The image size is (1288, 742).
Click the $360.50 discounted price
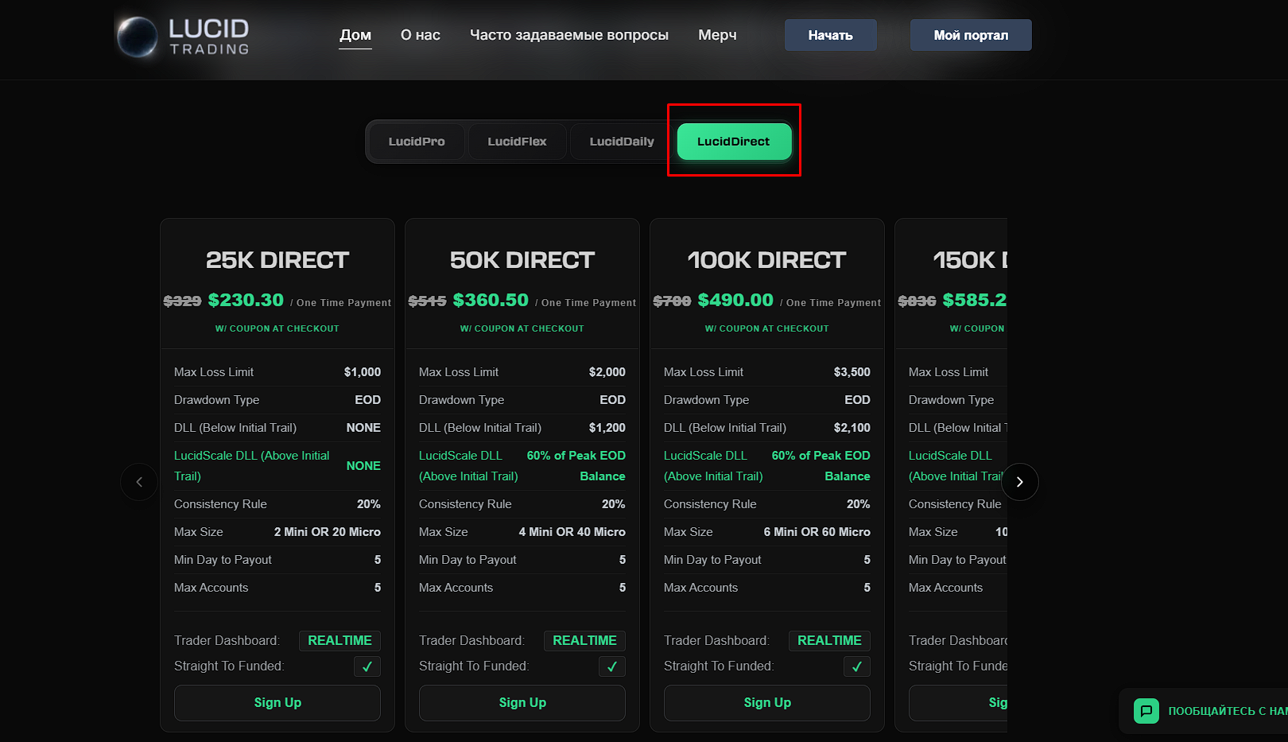tap(491, 301)
